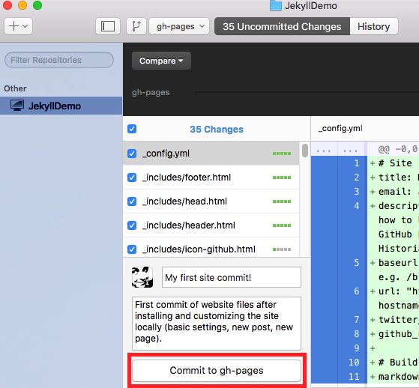Image resolution: width=419 pixels, height=388 pixels.
Task: Uncheck the _includes/footer.html checkbox
Action: click(132, 178)
